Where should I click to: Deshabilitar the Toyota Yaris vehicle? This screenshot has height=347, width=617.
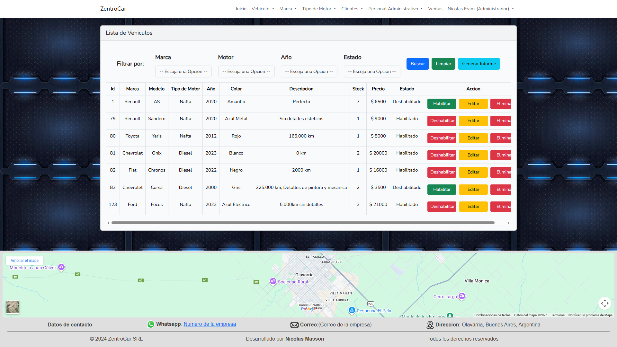pyautogui.click(x=442, y=138)
